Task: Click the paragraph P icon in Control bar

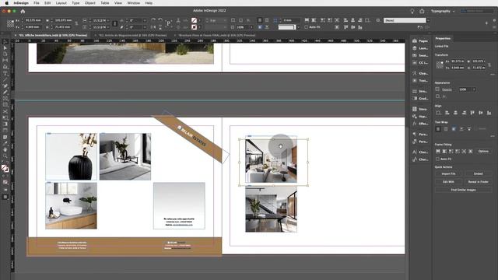Action: pos(169,23)
